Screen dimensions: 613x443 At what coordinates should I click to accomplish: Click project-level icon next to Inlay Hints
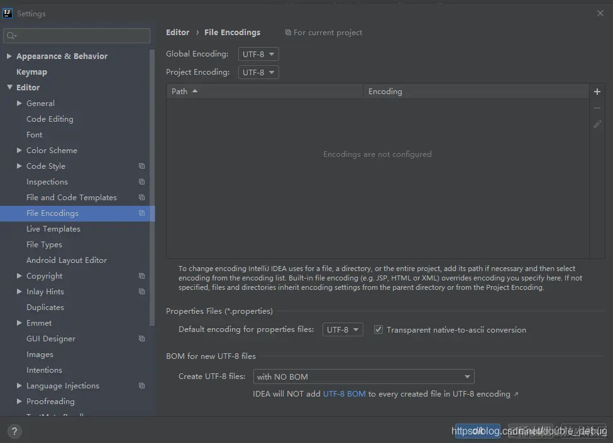pos(141,292)
